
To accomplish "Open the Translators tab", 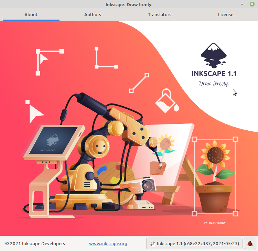I will pyautogui.click(x=159, y=15).
